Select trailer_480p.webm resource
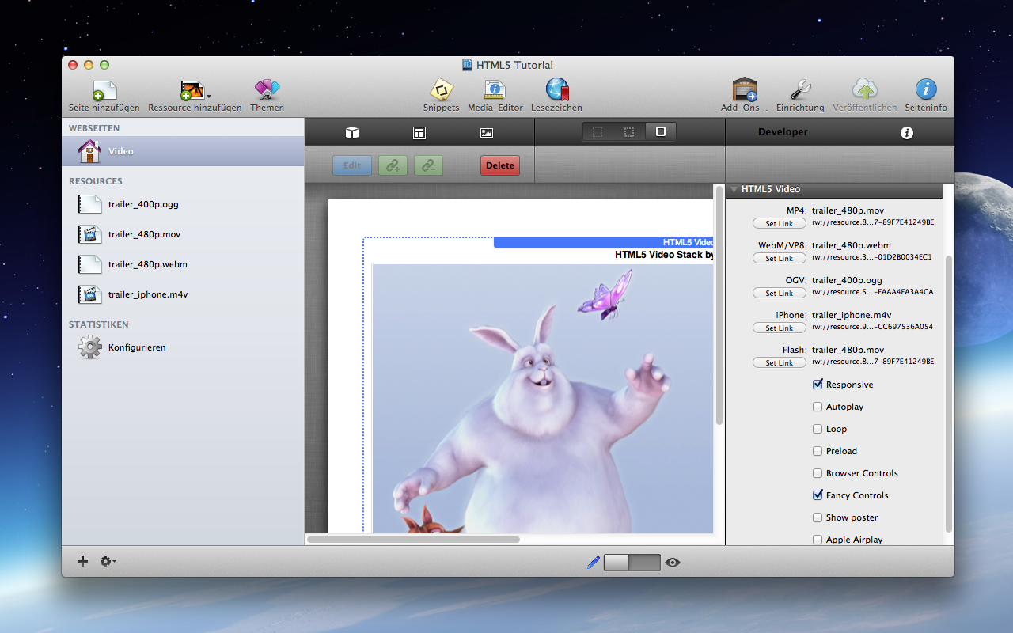The image size is (1013, 633). [183, 264]
